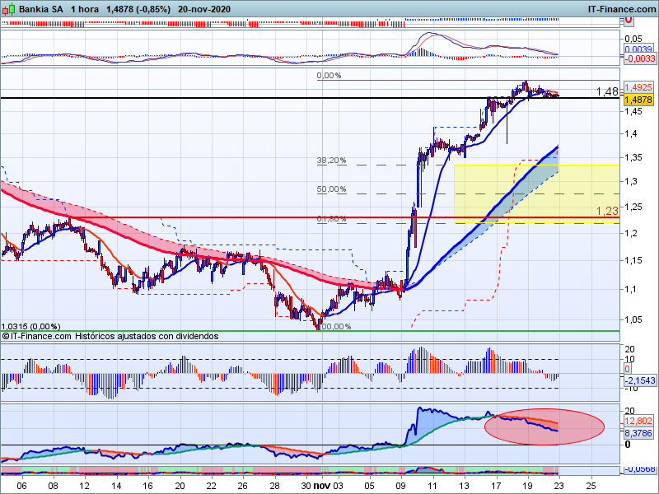Click the 1,0315 (0,00%) low price label
Screen dimensions: 659x494
point(31,326)
